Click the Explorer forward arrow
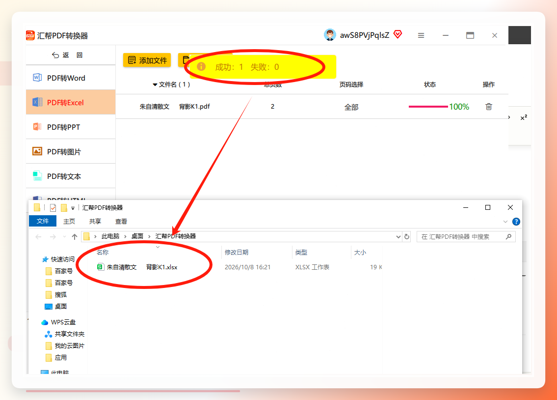This screenshot has height=400, width=557. coord(53,236)
